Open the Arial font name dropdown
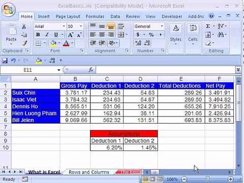 64,26
